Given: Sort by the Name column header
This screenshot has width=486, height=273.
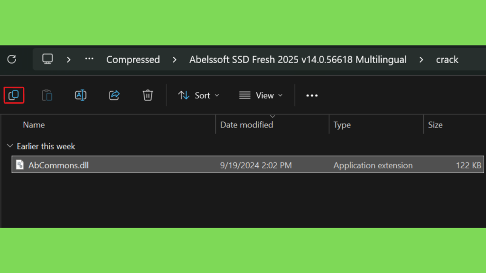Looking at the screenshot, I should click(34, 125).
